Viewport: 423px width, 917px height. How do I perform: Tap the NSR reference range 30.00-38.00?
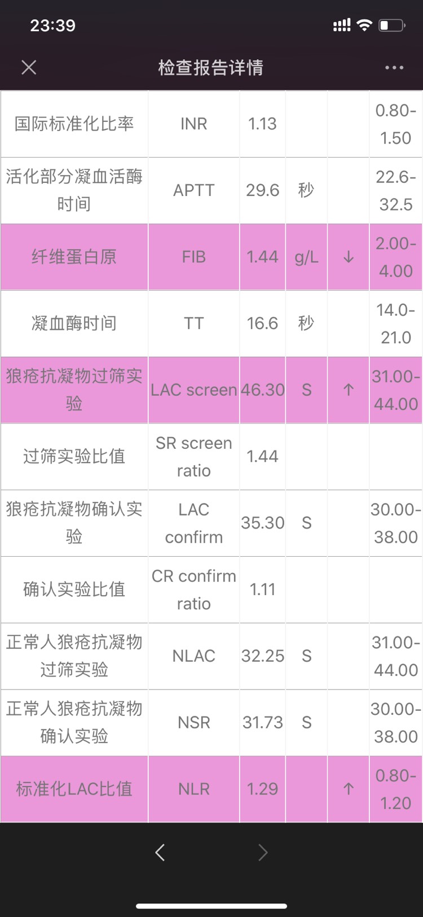click(x=396, y=722)
